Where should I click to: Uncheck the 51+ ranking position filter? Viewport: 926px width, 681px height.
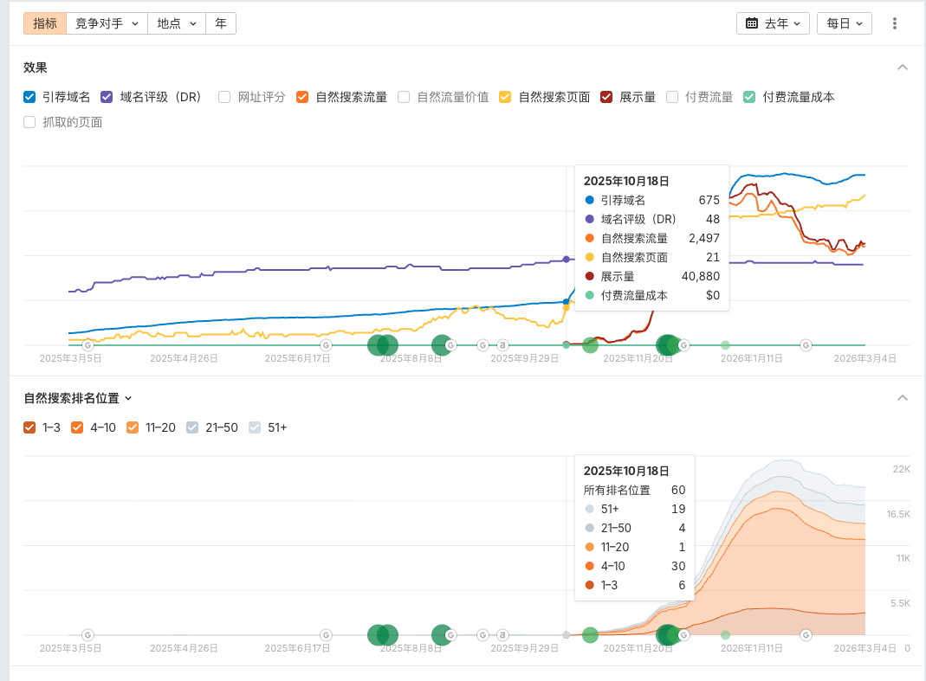click(x=255, y=427)
